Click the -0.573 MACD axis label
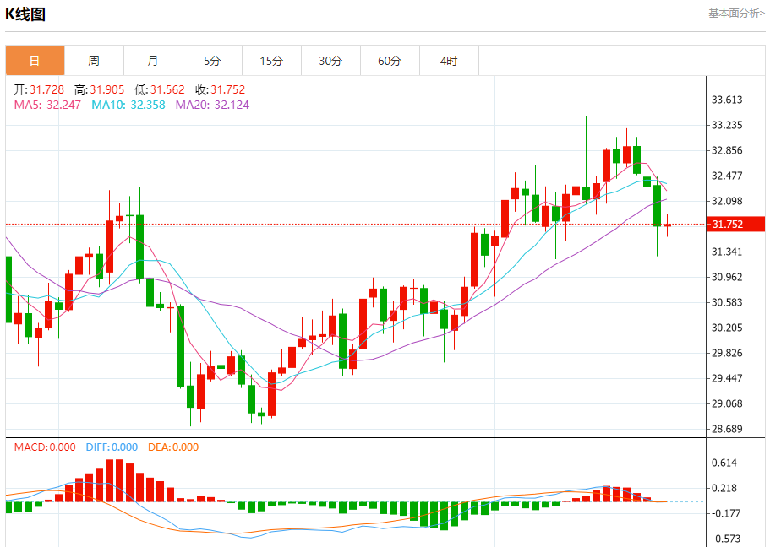The width and height of the screenshot is (770, 547). click(x=726, y=539)
